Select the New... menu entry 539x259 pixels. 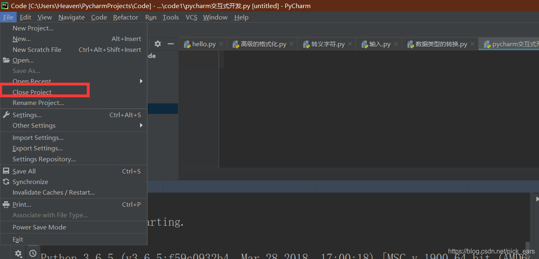click(73, 39)
